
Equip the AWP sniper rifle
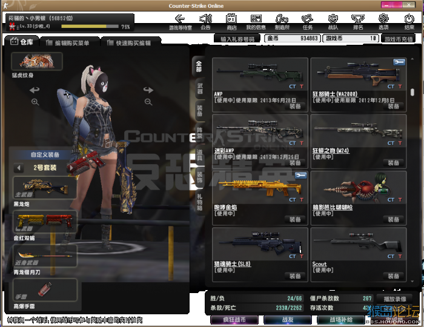(x=295, y=107)
